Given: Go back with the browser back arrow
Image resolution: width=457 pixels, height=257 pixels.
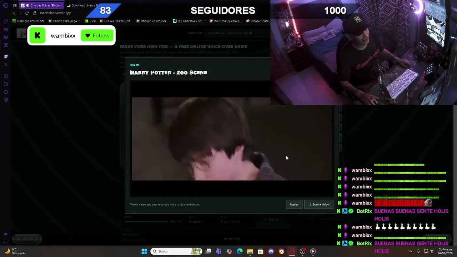Looking at the screenshot, I should 14,13.
